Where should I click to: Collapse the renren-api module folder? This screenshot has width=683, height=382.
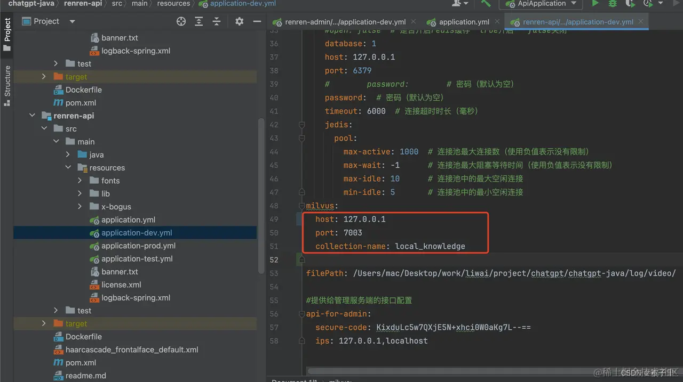pos(33,116)
